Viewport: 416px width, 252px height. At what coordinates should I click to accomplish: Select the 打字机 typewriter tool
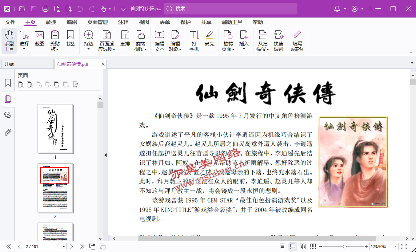pyautogui.click(x=194, y=41)
